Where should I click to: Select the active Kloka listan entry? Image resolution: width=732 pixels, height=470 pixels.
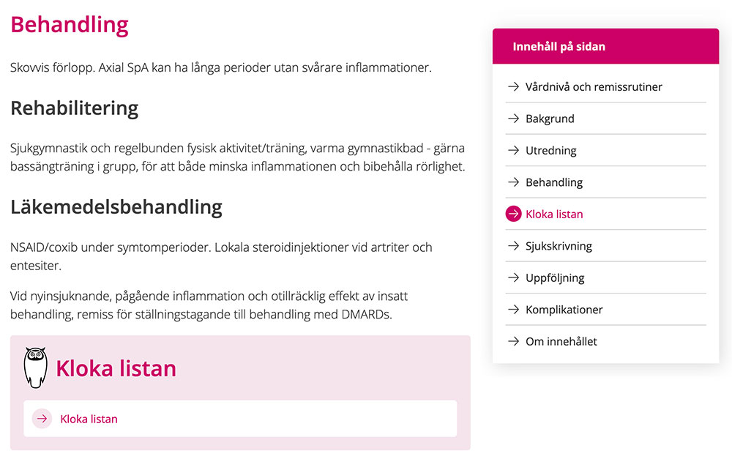pos(555,214)
